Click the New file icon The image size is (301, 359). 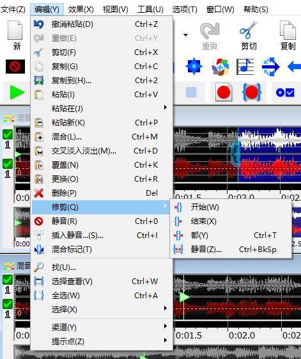[15, 35]
